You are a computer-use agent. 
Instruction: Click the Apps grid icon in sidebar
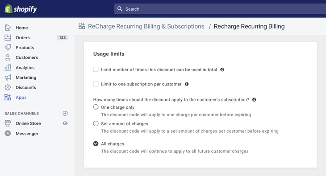(8, 97)
